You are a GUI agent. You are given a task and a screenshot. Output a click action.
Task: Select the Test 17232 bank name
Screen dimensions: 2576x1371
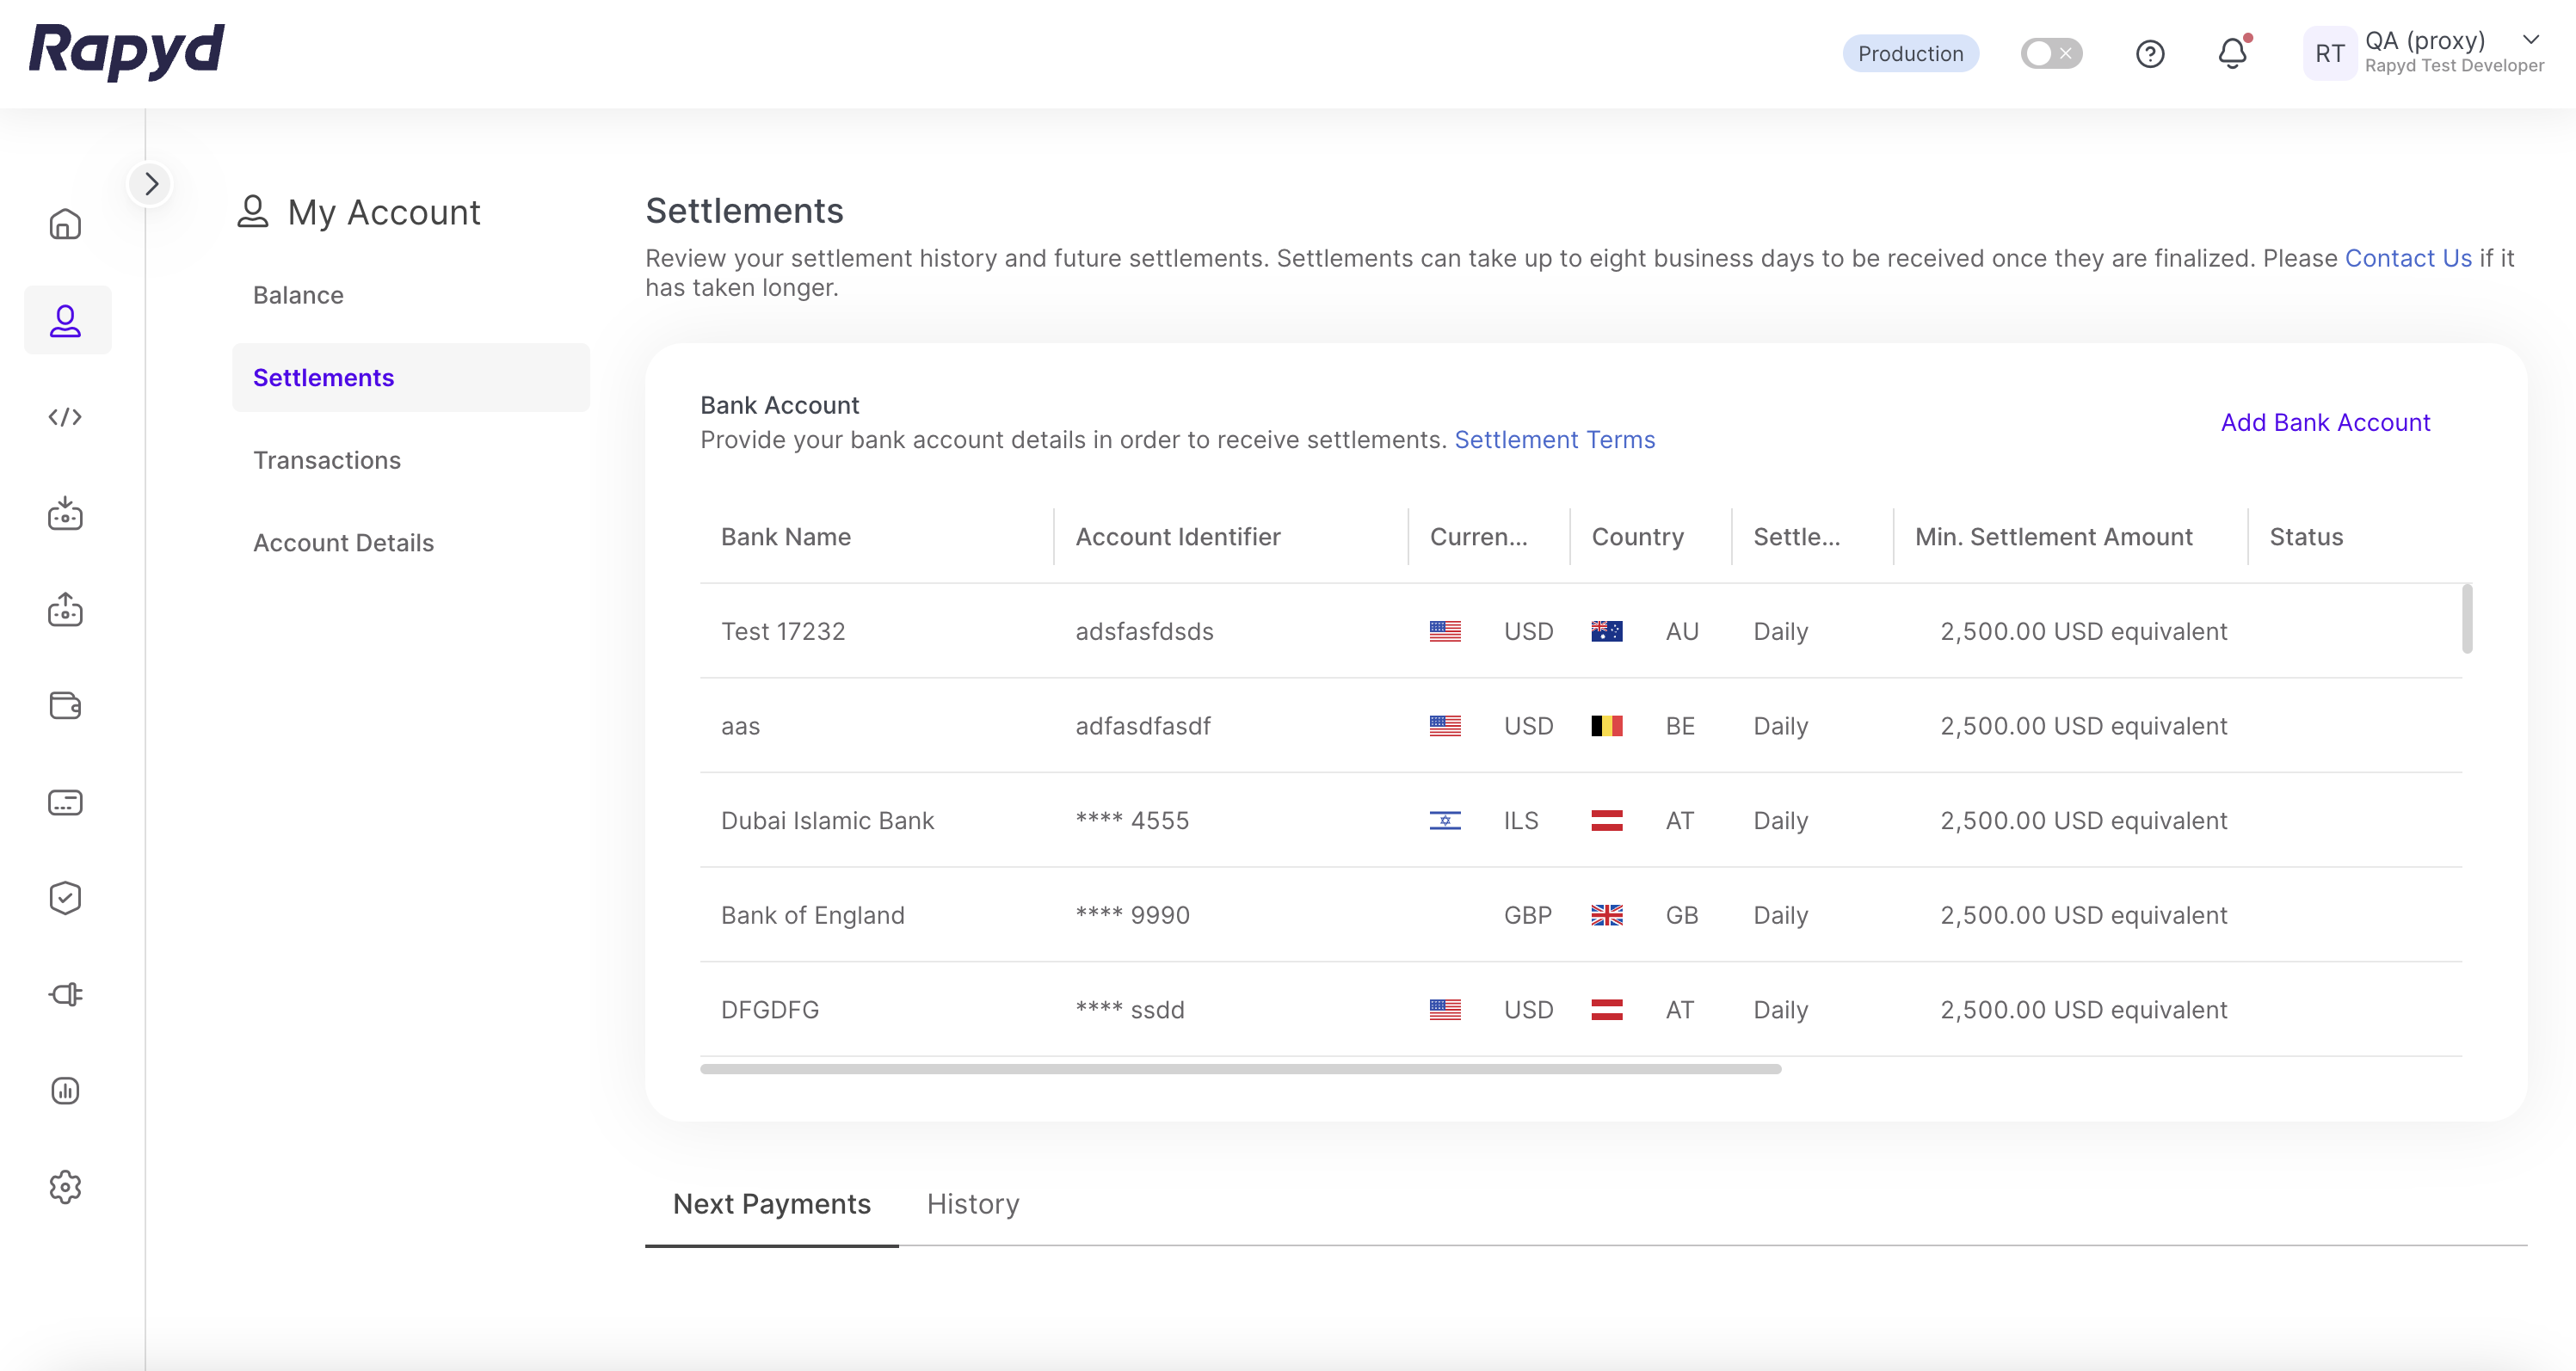pos(783,631)
